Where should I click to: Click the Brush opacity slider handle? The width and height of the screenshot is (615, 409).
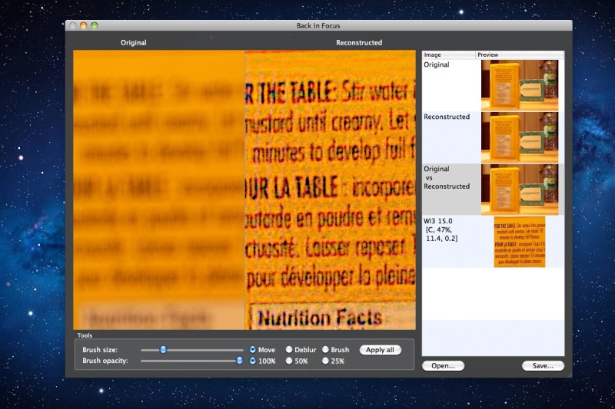[239, 361]
